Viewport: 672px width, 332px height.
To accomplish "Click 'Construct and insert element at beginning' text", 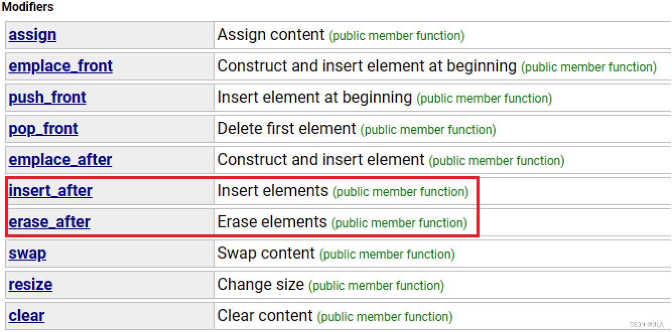I will 367,66.
